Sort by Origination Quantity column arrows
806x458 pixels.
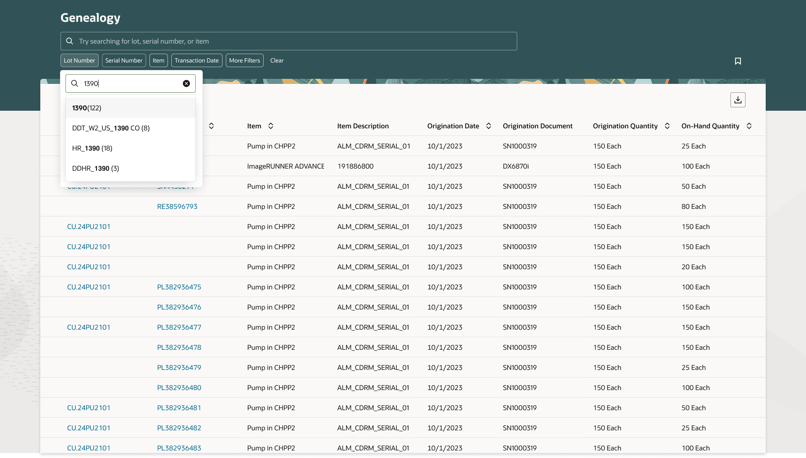[667, 126]
